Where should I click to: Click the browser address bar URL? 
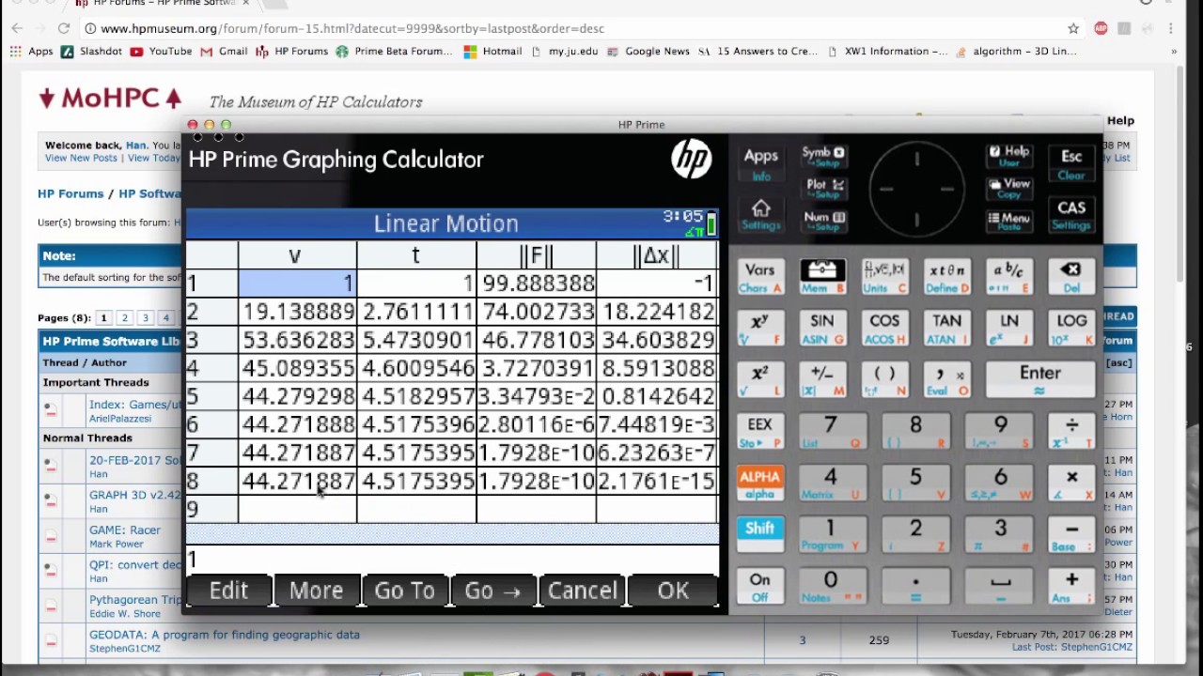[x=352, y=28]
